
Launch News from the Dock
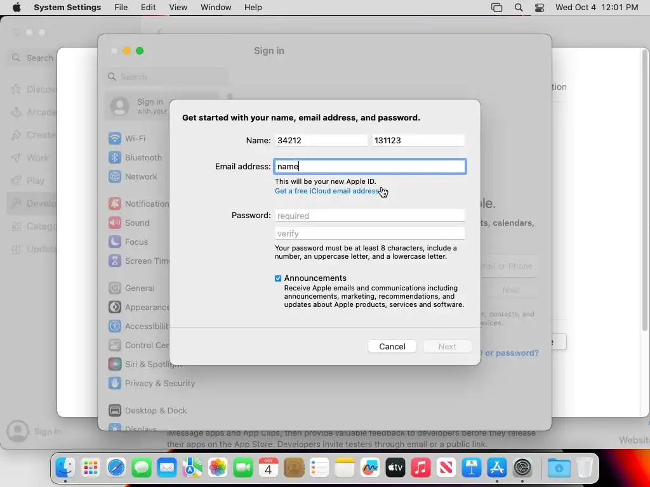coord(446,468)
